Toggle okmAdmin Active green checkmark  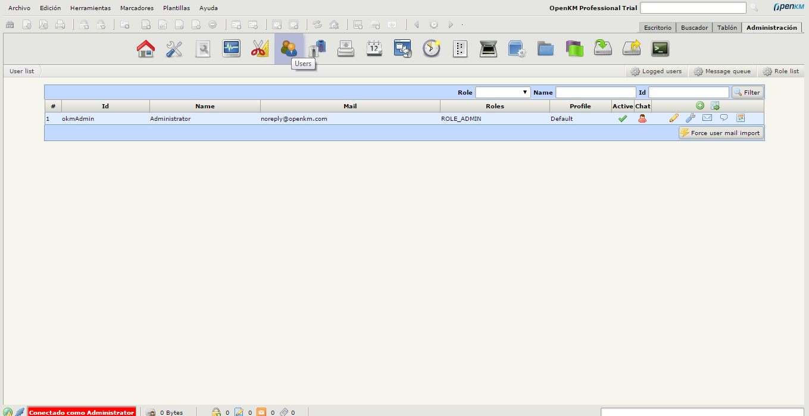click(623, 118)
